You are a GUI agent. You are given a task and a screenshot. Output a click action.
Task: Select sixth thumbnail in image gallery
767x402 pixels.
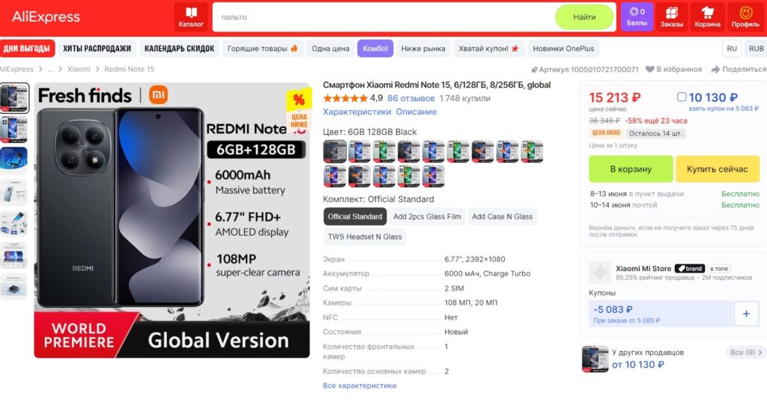[x=13, y=256]
